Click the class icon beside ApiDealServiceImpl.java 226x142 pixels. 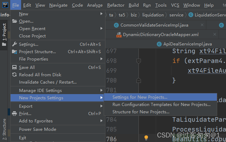coord(159,44)
